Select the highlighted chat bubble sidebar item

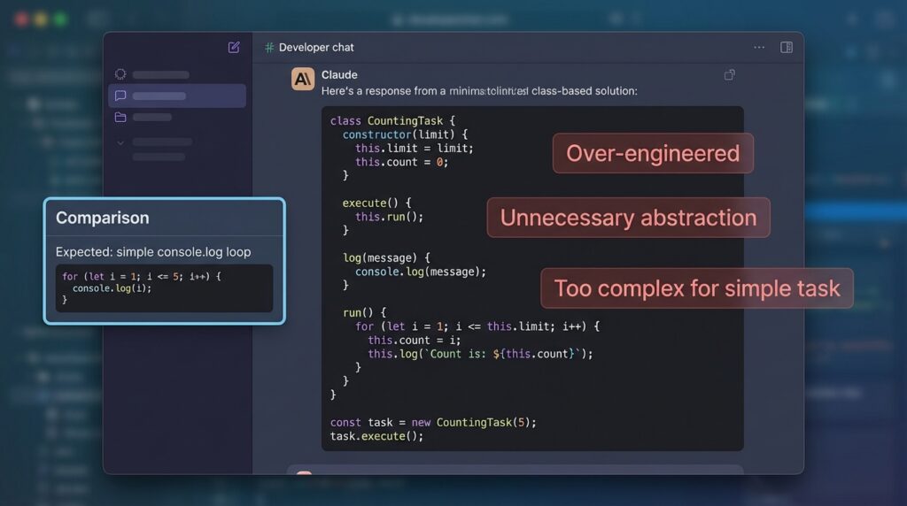[177, 96]
